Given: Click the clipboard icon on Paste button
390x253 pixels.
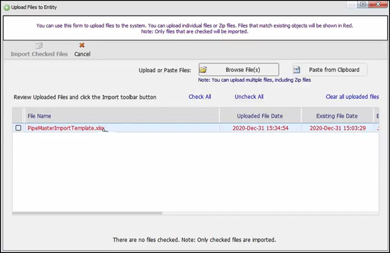Looking at the screenshot, I should 297,70.
